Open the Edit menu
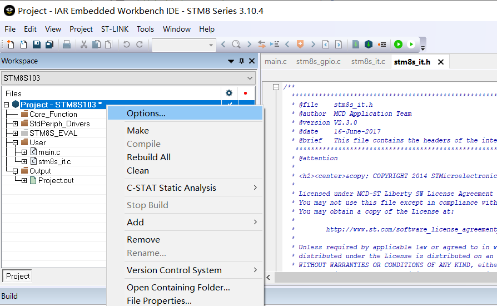The height and width of the screenshot is (306, 497). coord(30,29)
